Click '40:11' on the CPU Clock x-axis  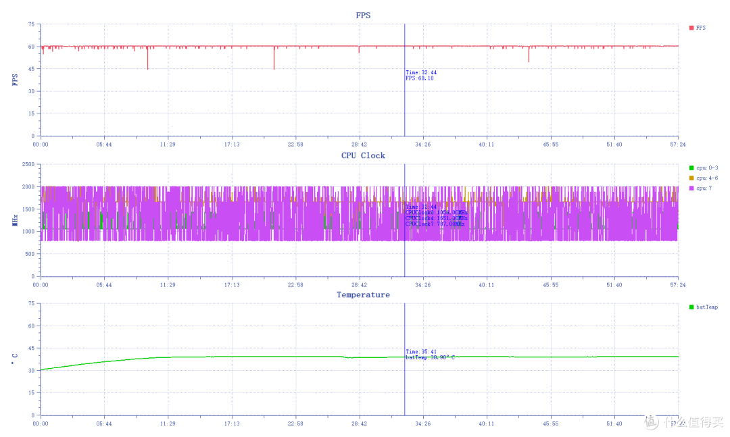(x=487, y=285)
